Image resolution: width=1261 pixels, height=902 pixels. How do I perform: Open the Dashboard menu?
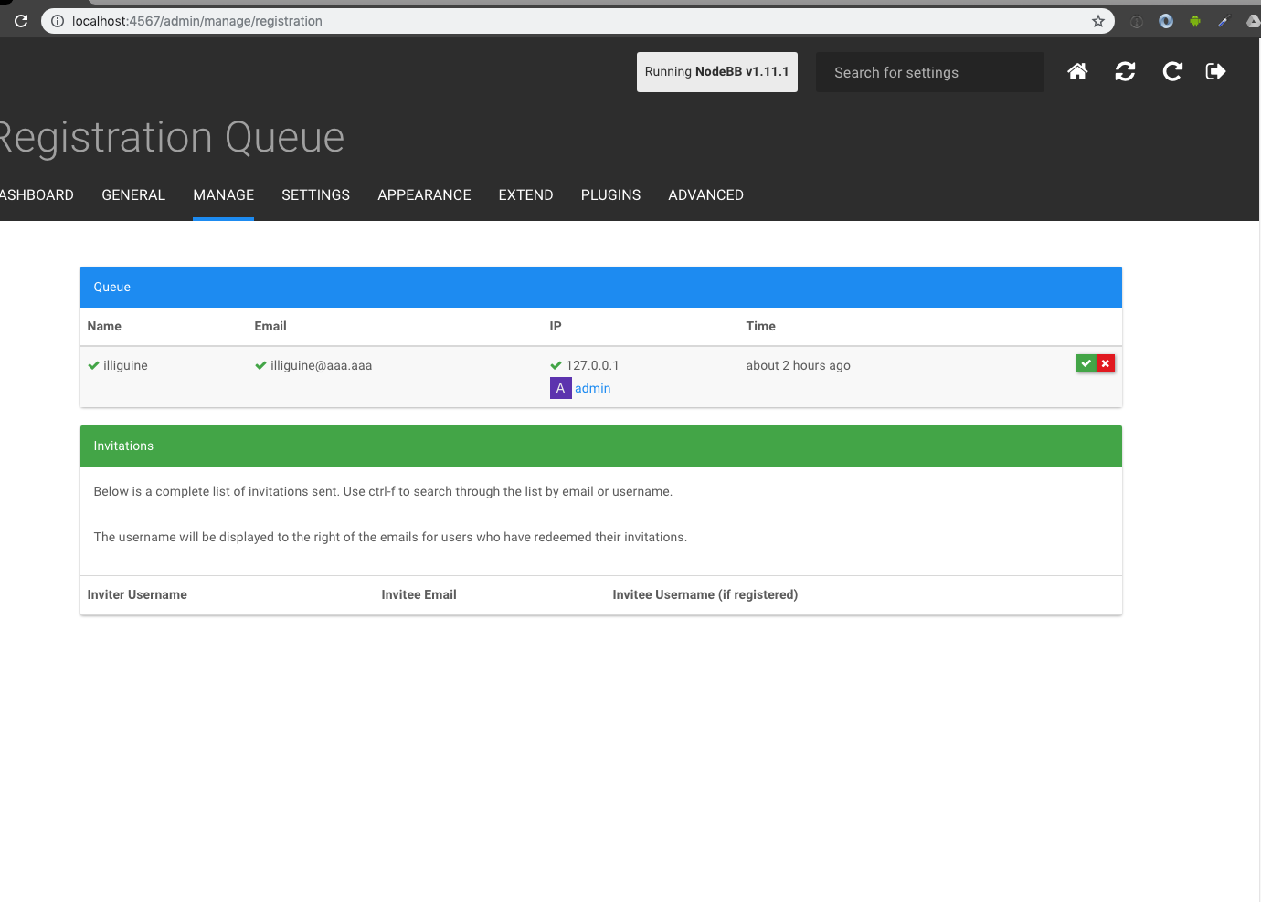(x=37, y=194)
